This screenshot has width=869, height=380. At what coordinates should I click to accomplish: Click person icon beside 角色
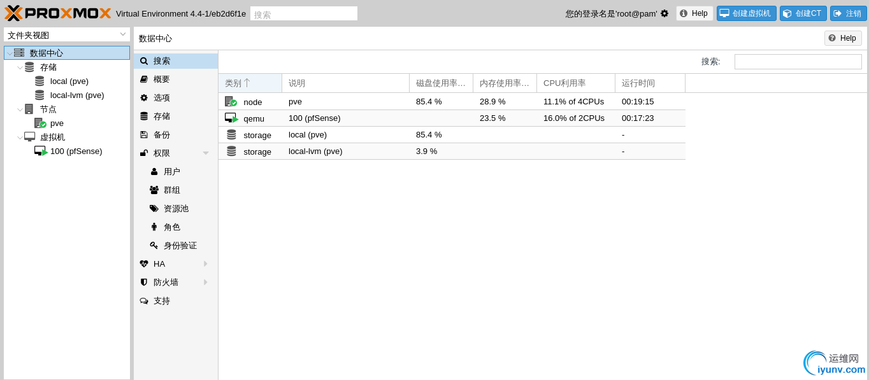coord(154,227)
